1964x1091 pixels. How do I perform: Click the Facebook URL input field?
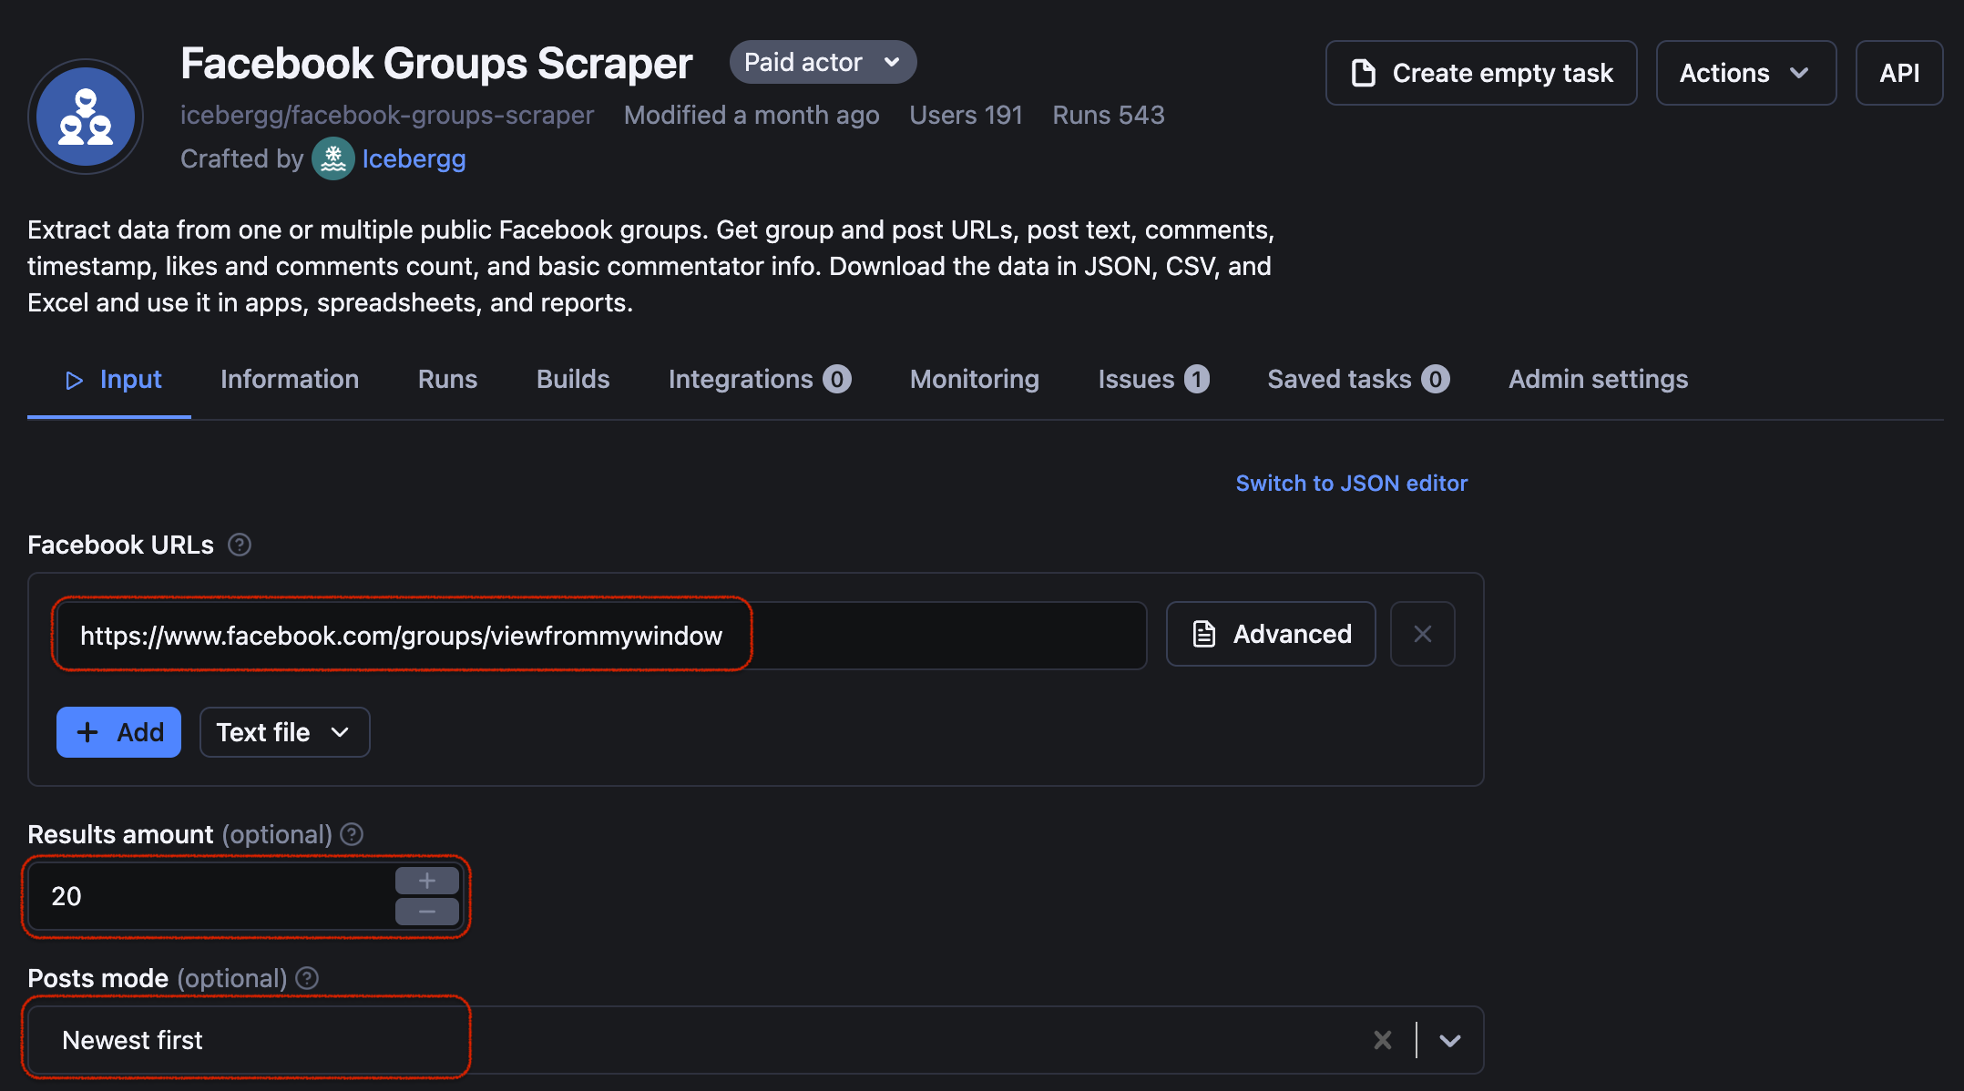pos(601,636)
